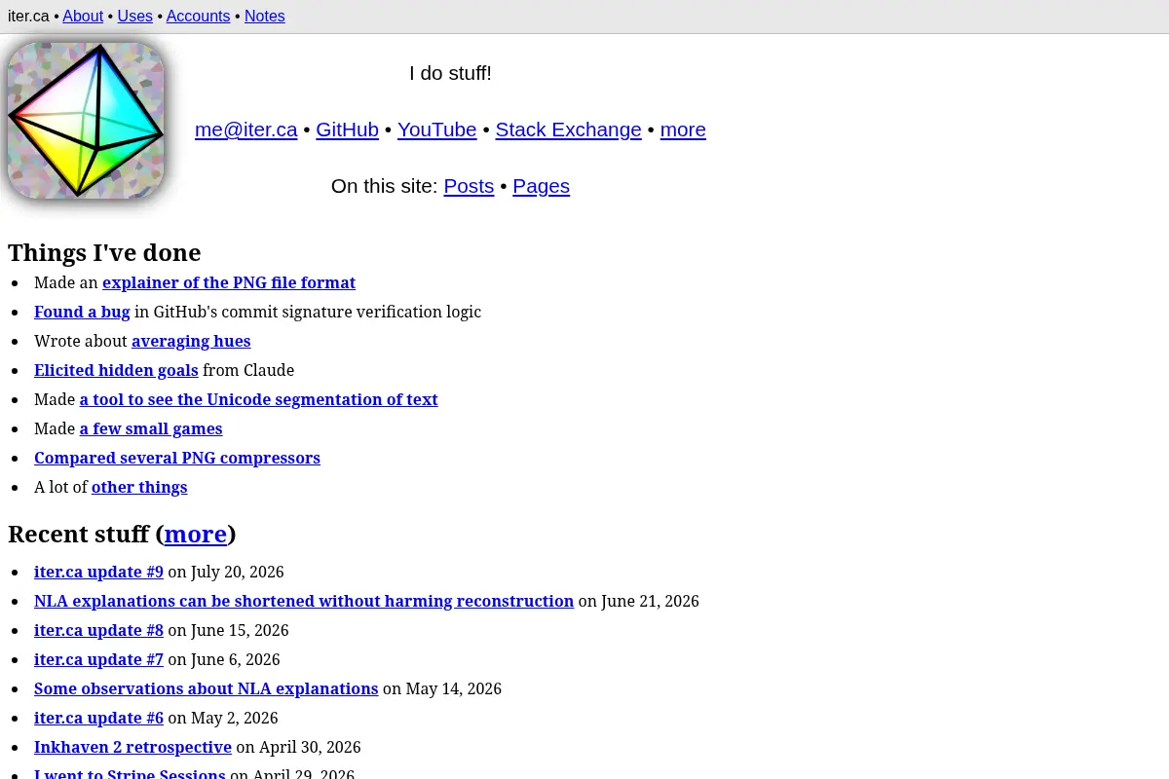Open iter.ca update #8 post
Screen dimensions: 1169x779
(98, 630)
